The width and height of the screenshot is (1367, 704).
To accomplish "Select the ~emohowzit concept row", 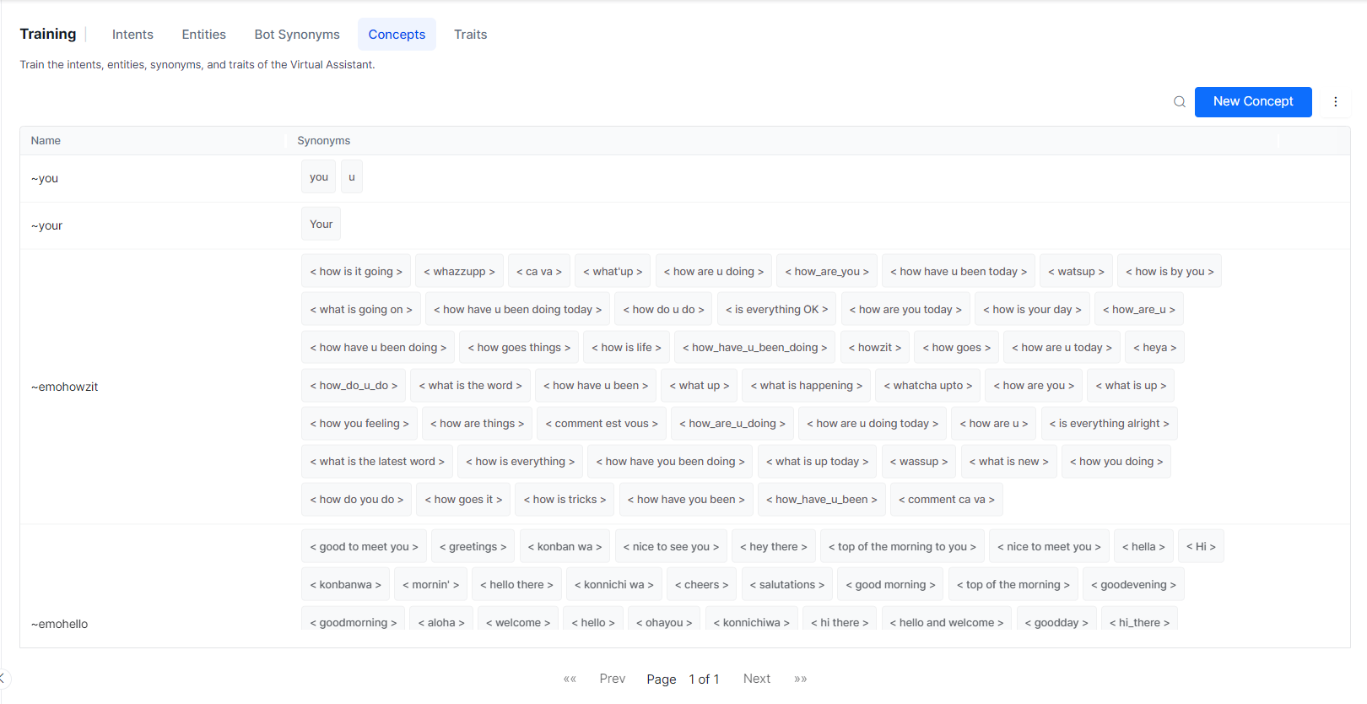I will pos(65,387).
